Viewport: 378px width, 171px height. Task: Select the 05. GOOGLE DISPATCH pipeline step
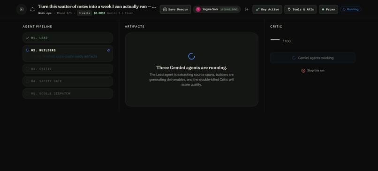pos(68,93)
